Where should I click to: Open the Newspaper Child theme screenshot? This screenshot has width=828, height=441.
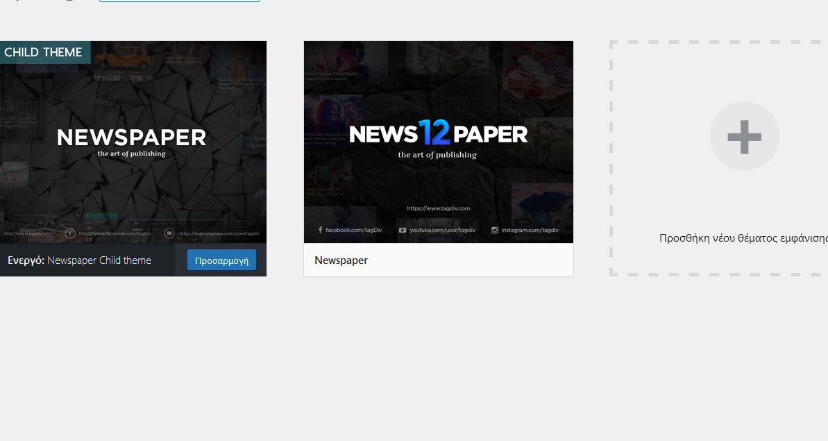(x=133, y=142)
